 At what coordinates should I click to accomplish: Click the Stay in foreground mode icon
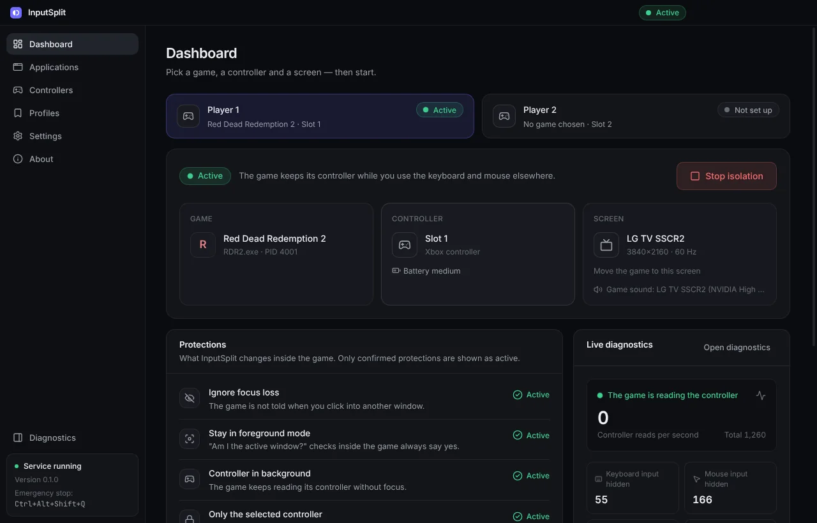(190, 439)
